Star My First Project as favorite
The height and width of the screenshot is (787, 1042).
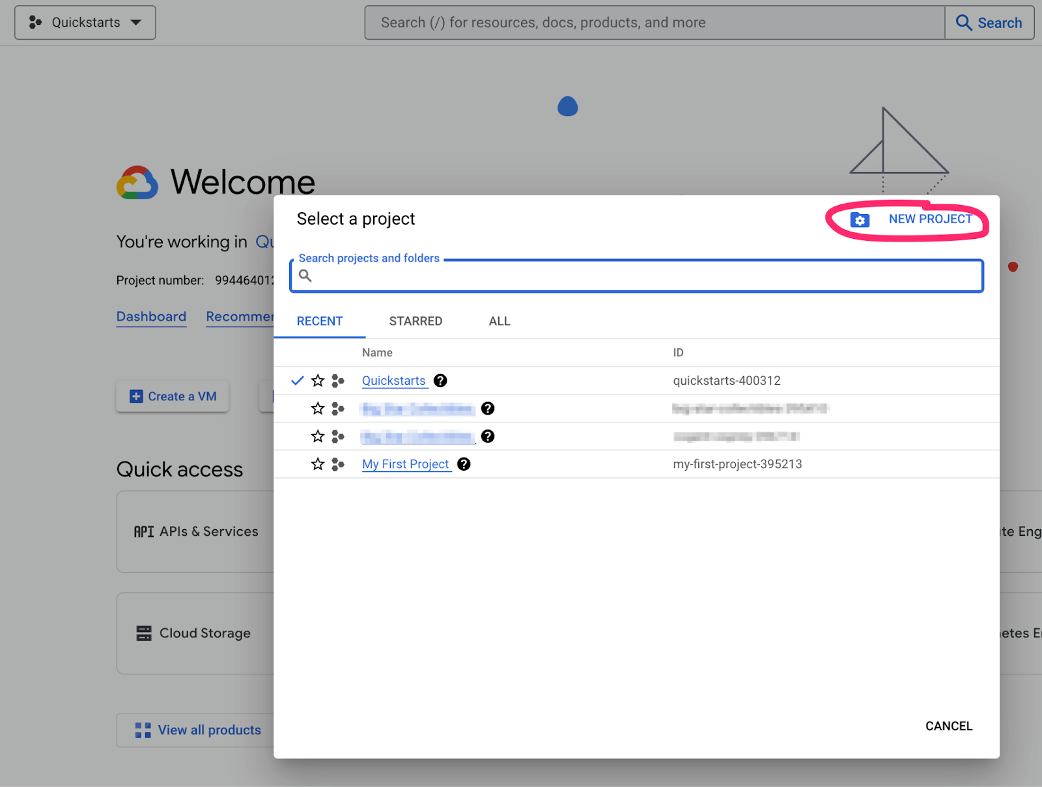[x=318, y=464]
